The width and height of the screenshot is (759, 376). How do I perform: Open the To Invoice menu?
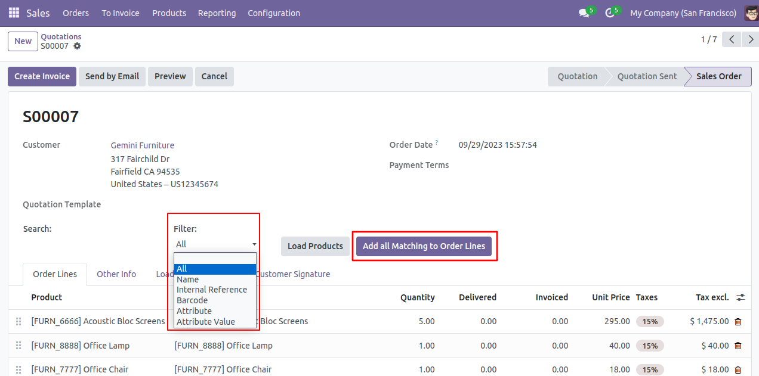click(x=121, y=13)
